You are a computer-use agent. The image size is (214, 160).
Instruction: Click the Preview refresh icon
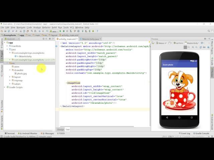click(201, 47)
